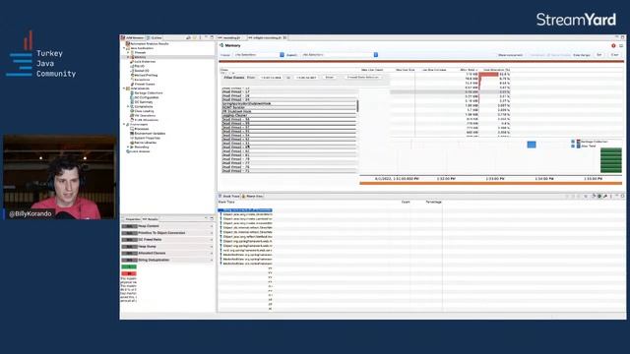Open the recording.jfr editor tab
630x354 pixels.
click(229, 37)
